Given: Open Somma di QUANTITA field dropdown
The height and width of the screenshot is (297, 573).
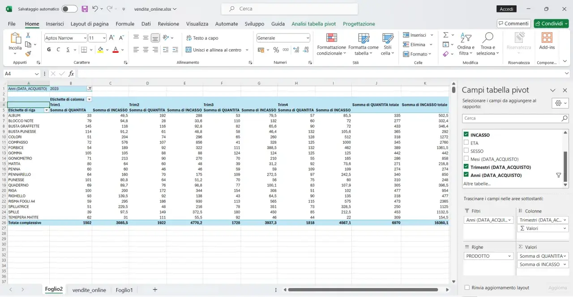Looking at the screenshot, I should pyautogui.click(x=565, y=256).
